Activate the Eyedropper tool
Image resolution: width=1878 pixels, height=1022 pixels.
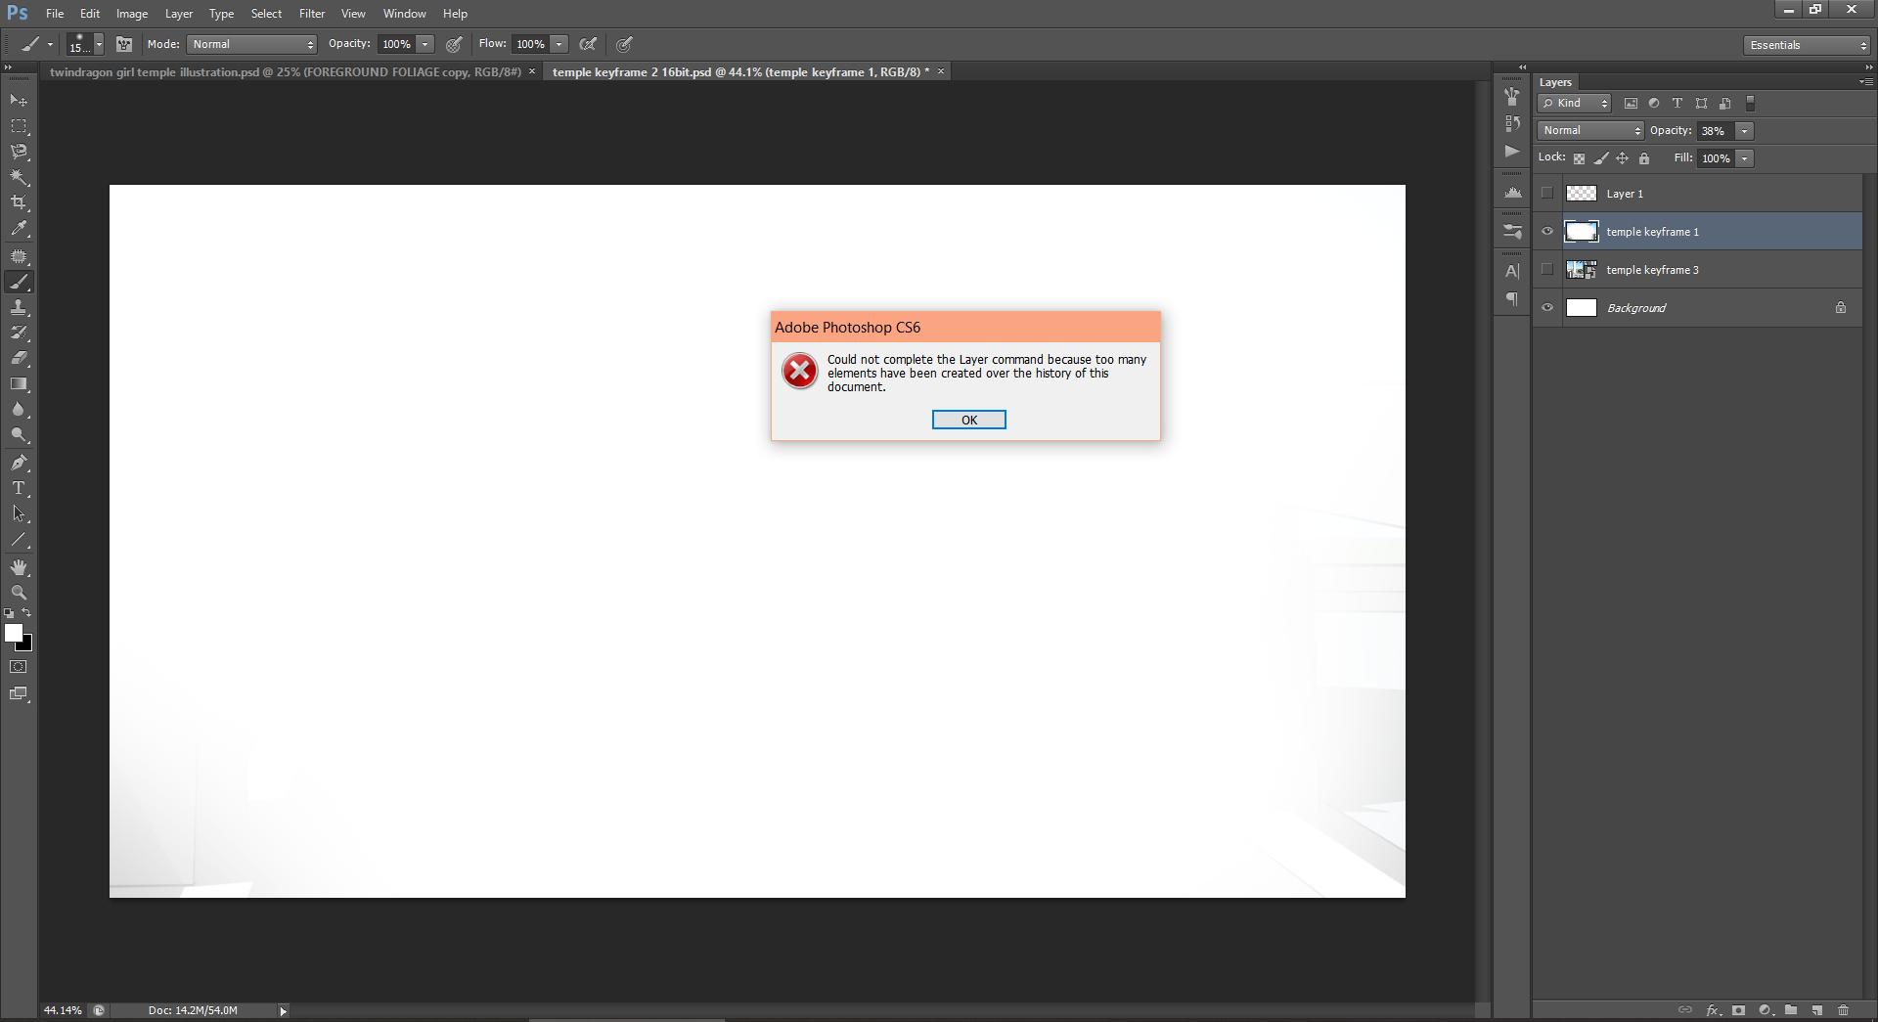pyautogui.click(x=19, y=228)
